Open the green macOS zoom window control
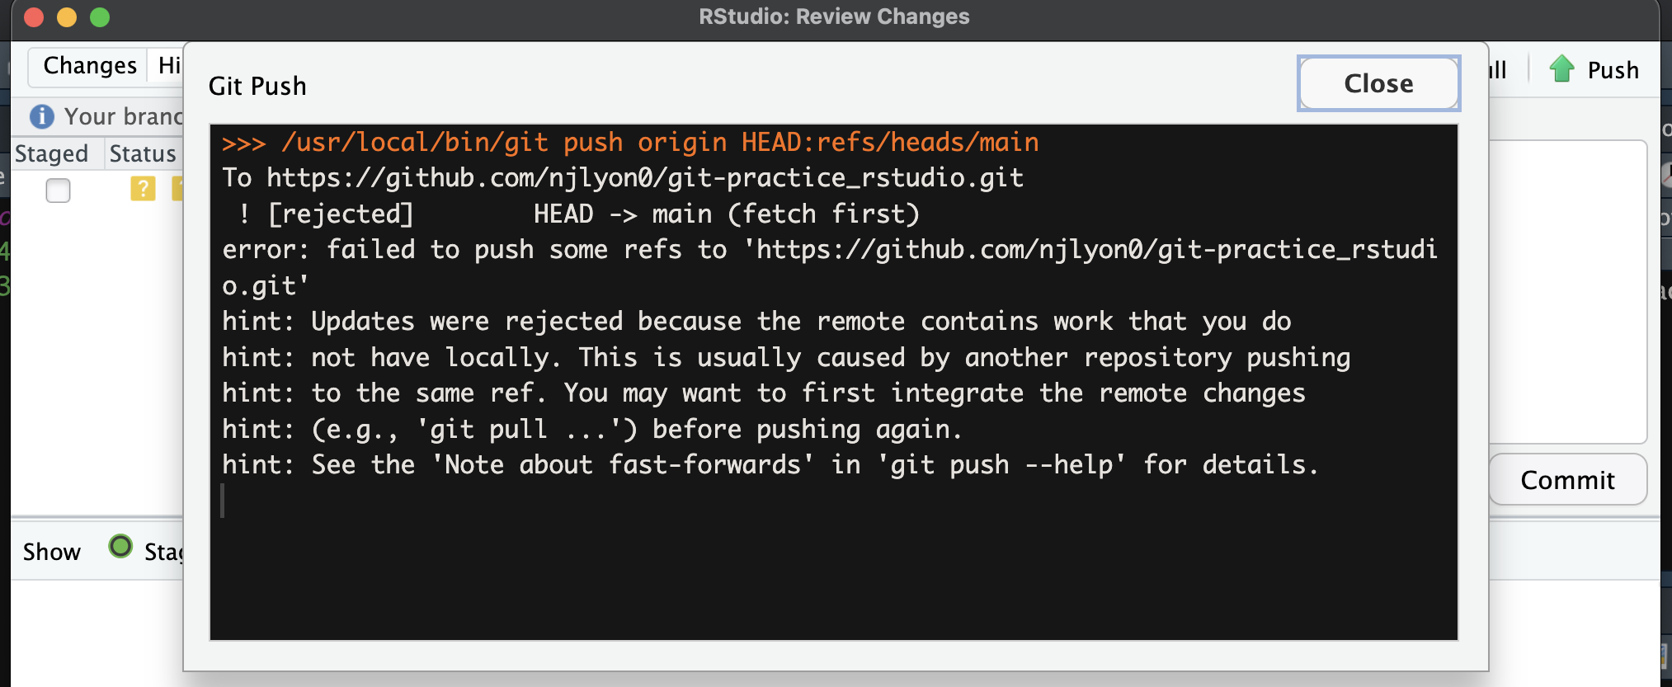Screen dimensions: 1672x687 [98, 16]
